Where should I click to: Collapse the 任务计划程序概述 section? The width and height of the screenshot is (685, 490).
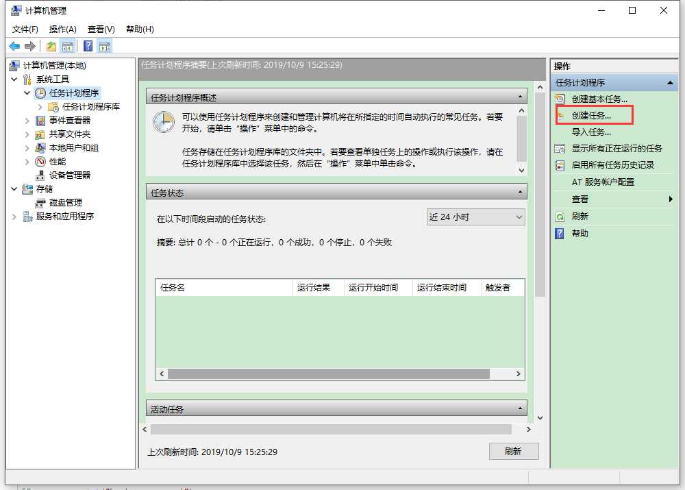tap(519, 97)
